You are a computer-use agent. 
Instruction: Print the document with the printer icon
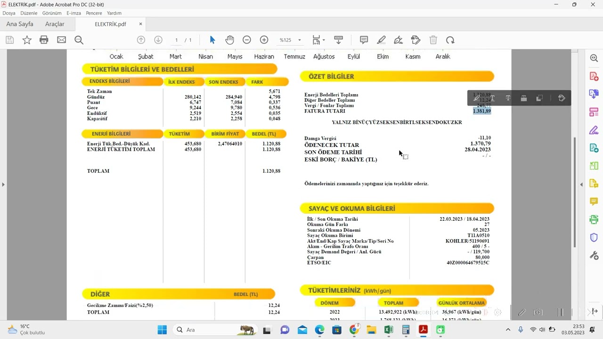(44, 40)
